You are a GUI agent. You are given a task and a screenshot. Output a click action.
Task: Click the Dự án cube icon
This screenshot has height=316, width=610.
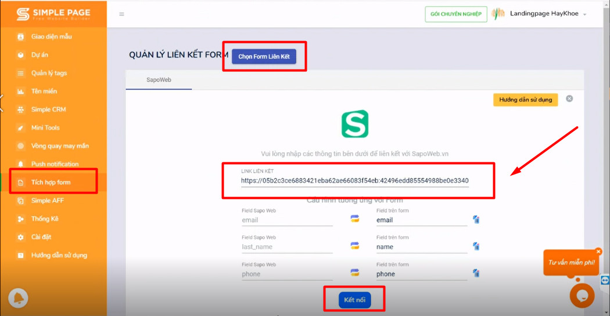point(20,55)
